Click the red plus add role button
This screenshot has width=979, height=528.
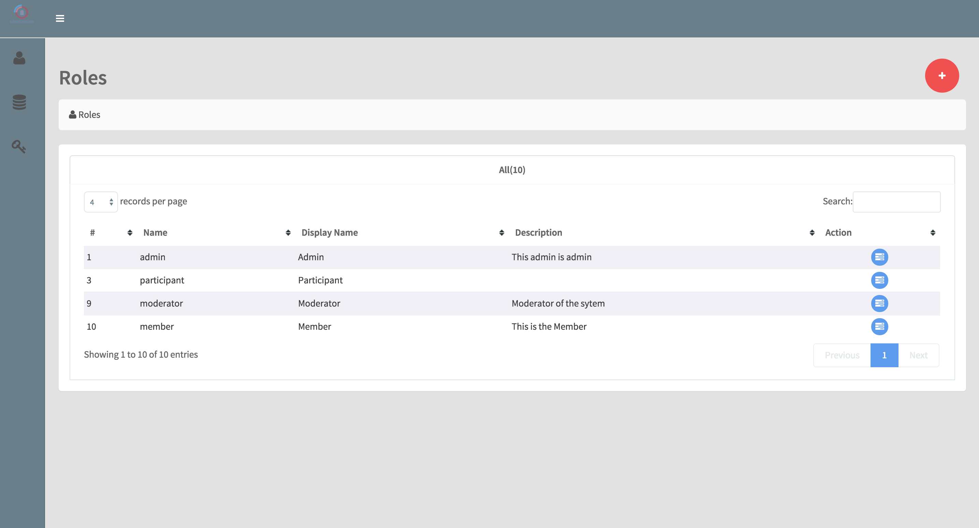[941, 76]
